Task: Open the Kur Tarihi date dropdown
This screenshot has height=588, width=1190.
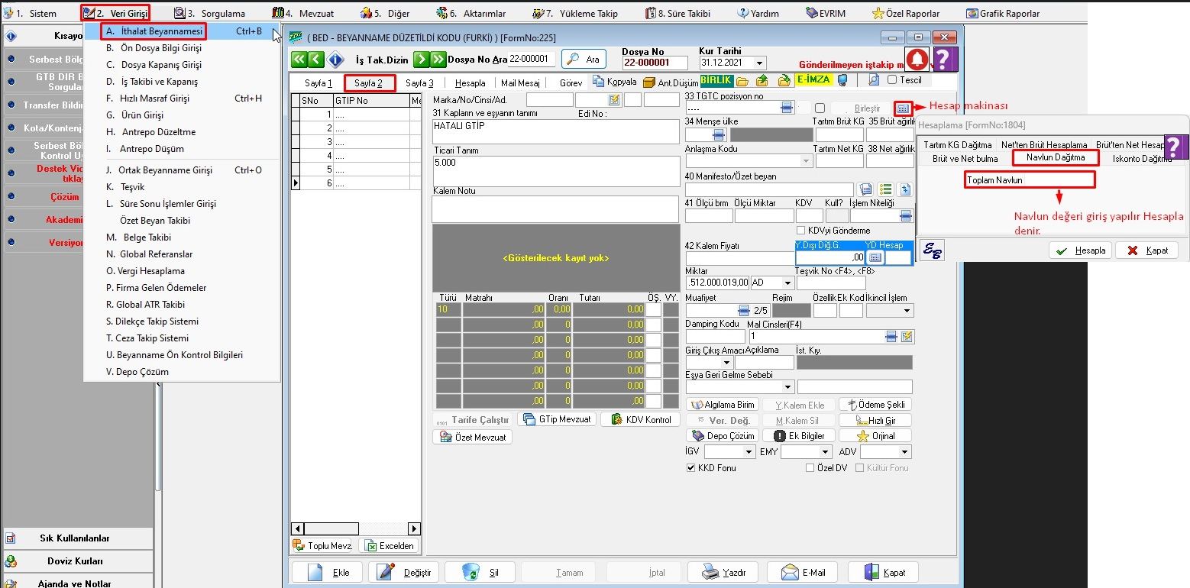Action: [759, 63]
